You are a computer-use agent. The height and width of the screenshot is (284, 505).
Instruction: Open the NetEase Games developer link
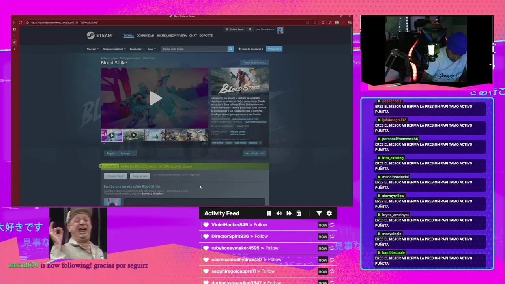point(238,131)
